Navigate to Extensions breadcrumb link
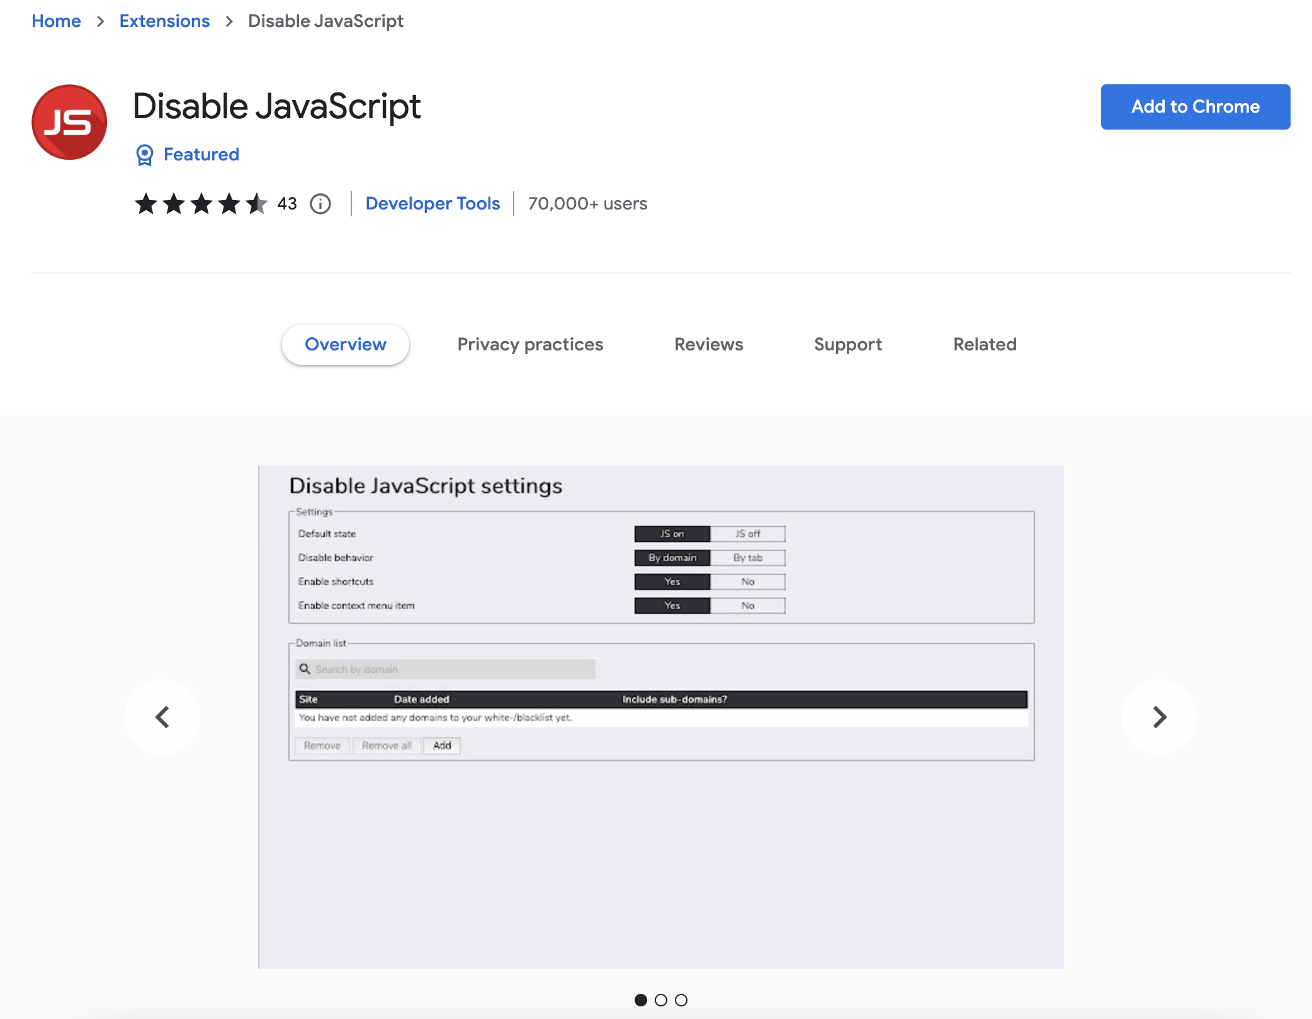 point(164,21)
